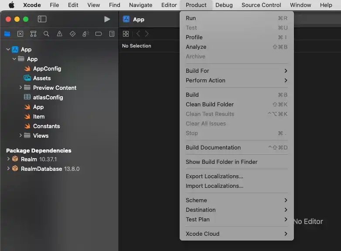The width and height of the screenshot is (341, 251).
Task: Expand the RealmDatabase package dependency
Action: point(8,169)
